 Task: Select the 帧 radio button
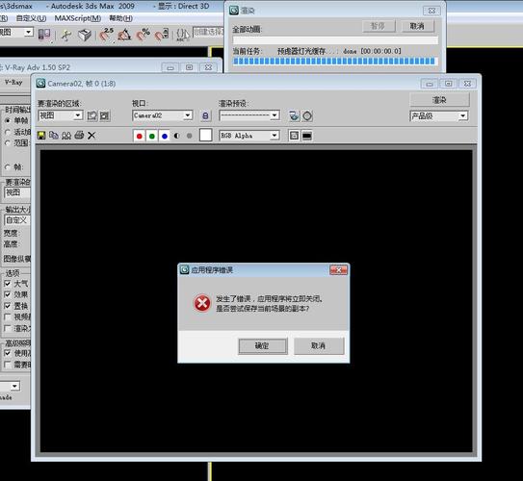point(8,167)
